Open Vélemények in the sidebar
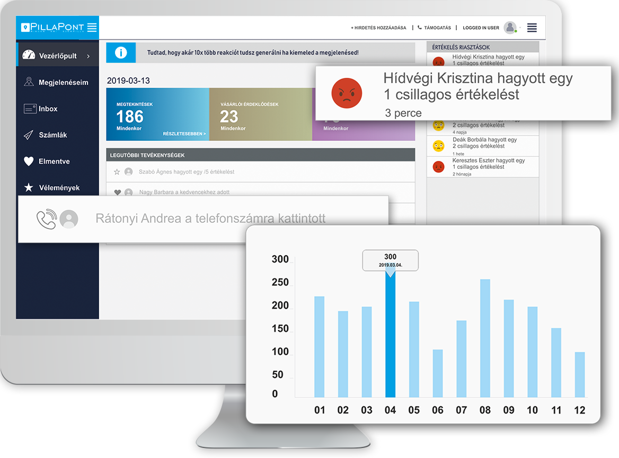 tap(58, 187)
